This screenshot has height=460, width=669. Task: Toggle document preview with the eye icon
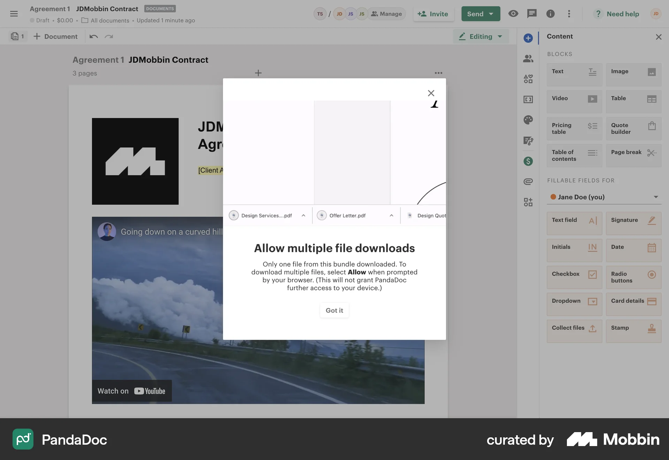point(513,14)
